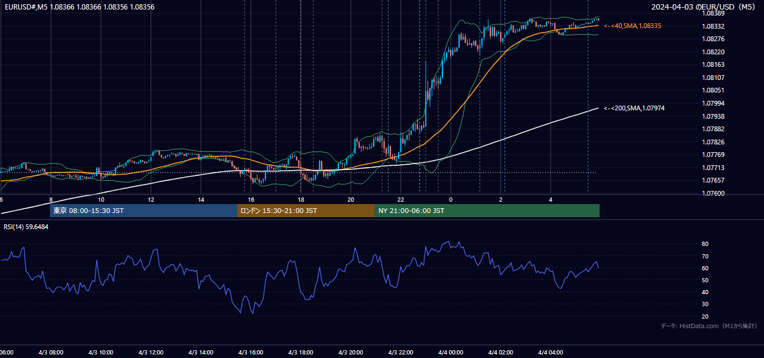Click hour tick 12 under the price chart
Image resolution: width=764 pixels, height=358 pixels.
coord(151,199)
